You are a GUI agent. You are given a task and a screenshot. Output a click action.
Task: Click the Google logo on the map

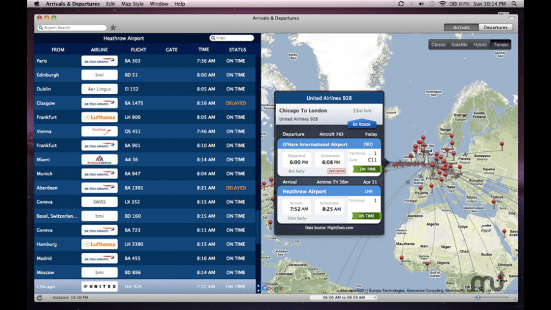pos(272,288)
